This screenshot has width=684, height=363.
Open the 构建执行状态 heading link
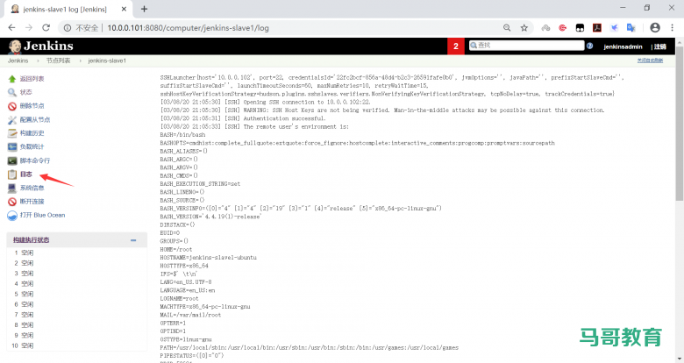(x=31, y=240)
